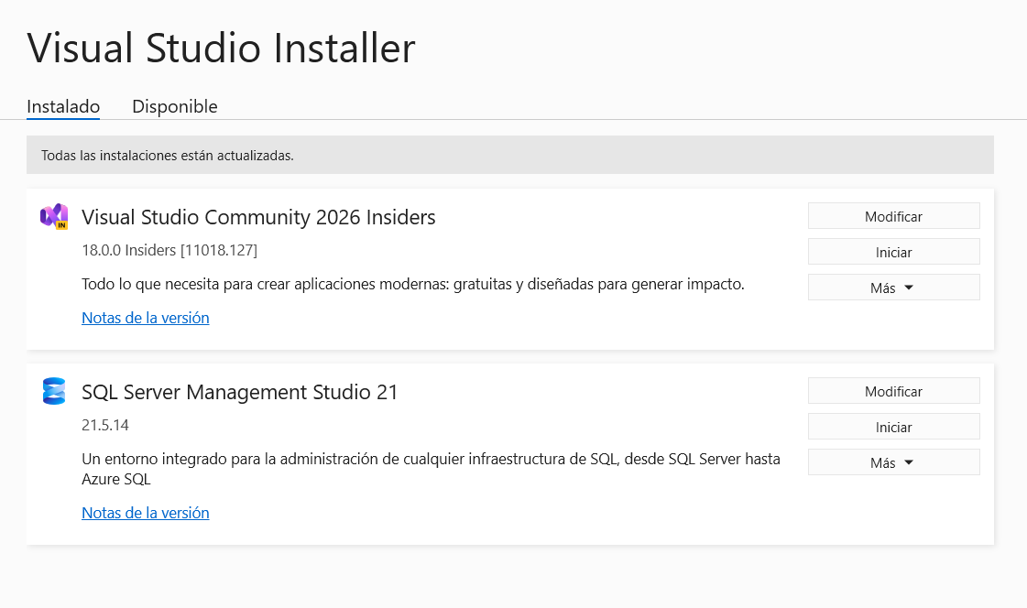The image size is (1027, 608).
Task: Click the version text 18.0.0 Insiders [11018.127]
Action: click(169, 250)
